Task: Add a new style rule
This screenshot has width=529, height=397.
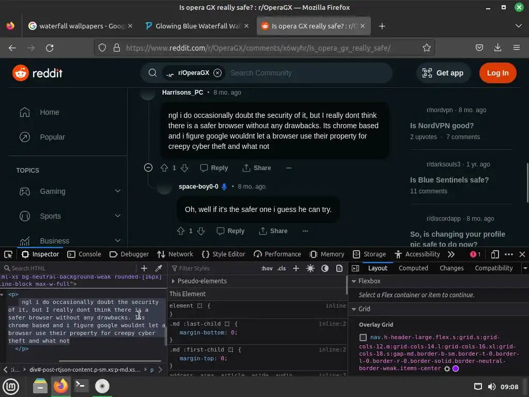Action: pyautogui.click(x=296, y=268)
